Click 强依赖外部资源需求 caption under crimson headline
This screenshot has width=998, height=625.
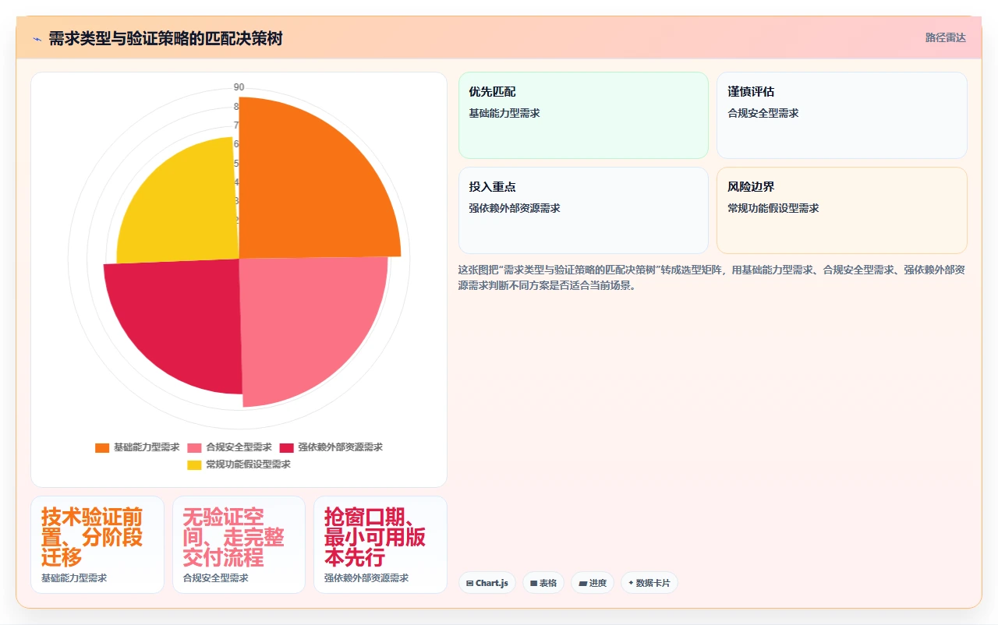tap(366, 578)
